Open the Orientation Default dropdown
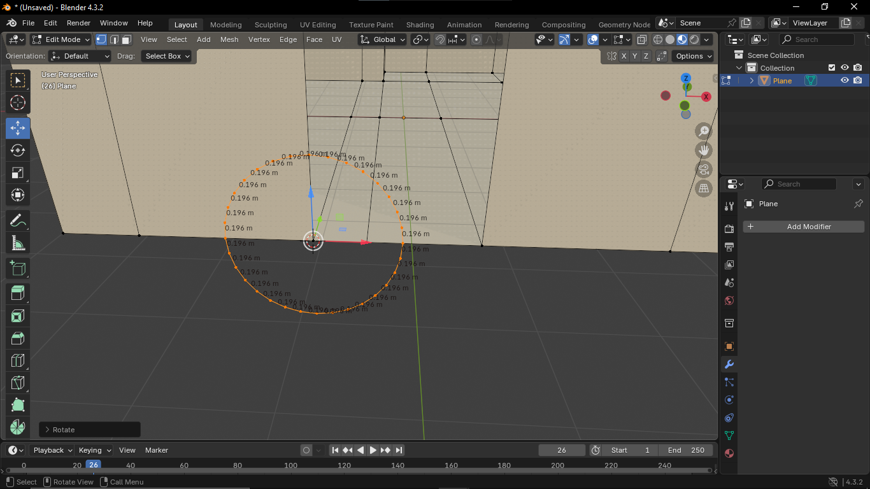Screen dimensions: 870x489 pos(80,56)
